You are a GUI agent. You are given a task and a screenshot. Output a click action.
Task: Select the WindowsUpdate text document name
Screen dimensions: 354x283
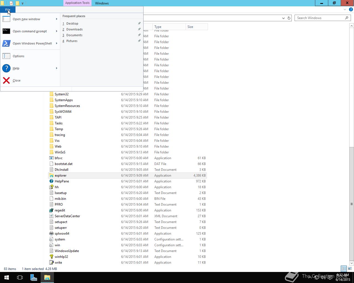pos(67,251)
